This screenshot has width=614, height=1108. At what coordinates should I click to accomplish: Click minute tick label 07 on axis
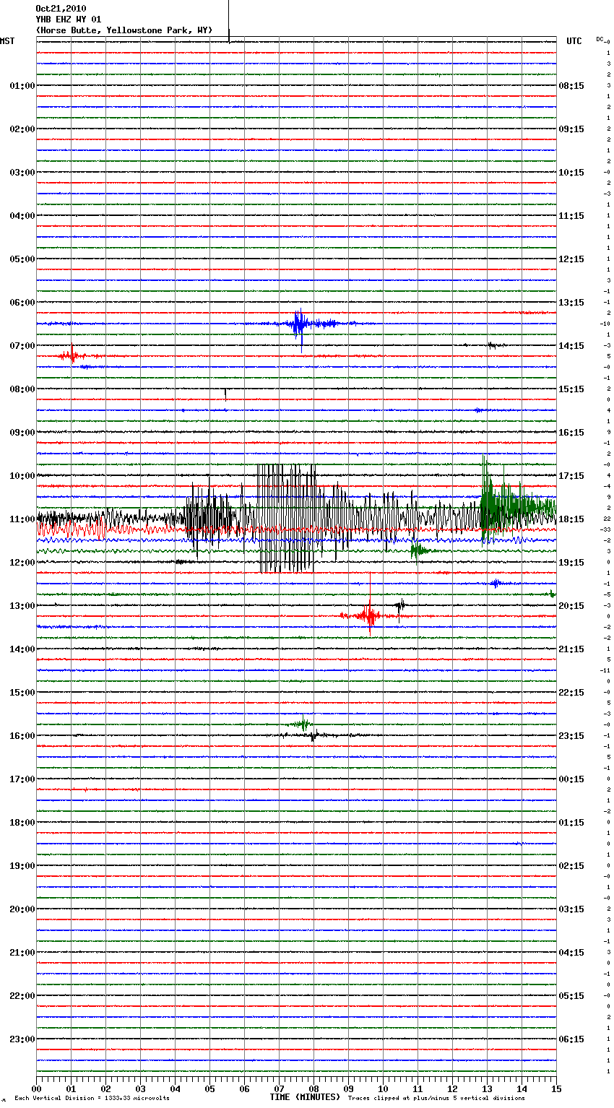(279, 1088)
